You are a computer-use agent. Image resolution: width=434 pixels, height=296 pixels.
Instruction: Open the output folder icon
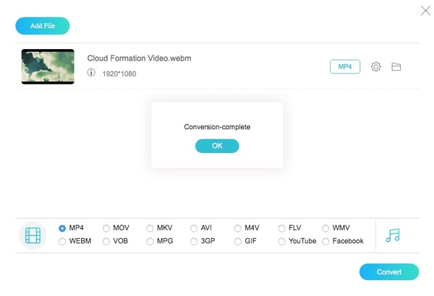tap(396, 67)
